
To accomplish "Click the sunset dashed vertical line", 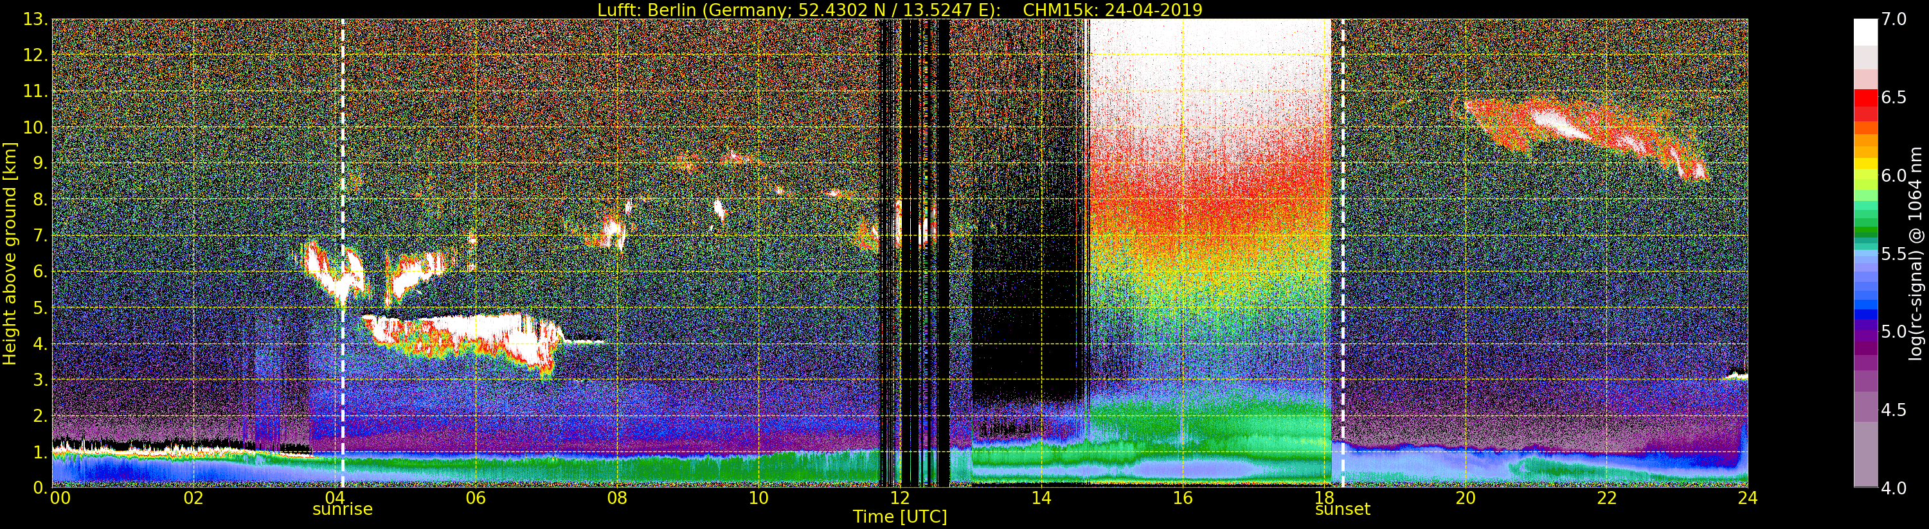I will point(1343,225).
